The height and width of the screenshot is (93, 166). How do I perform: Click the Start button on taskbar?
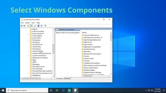pos(3,90)
